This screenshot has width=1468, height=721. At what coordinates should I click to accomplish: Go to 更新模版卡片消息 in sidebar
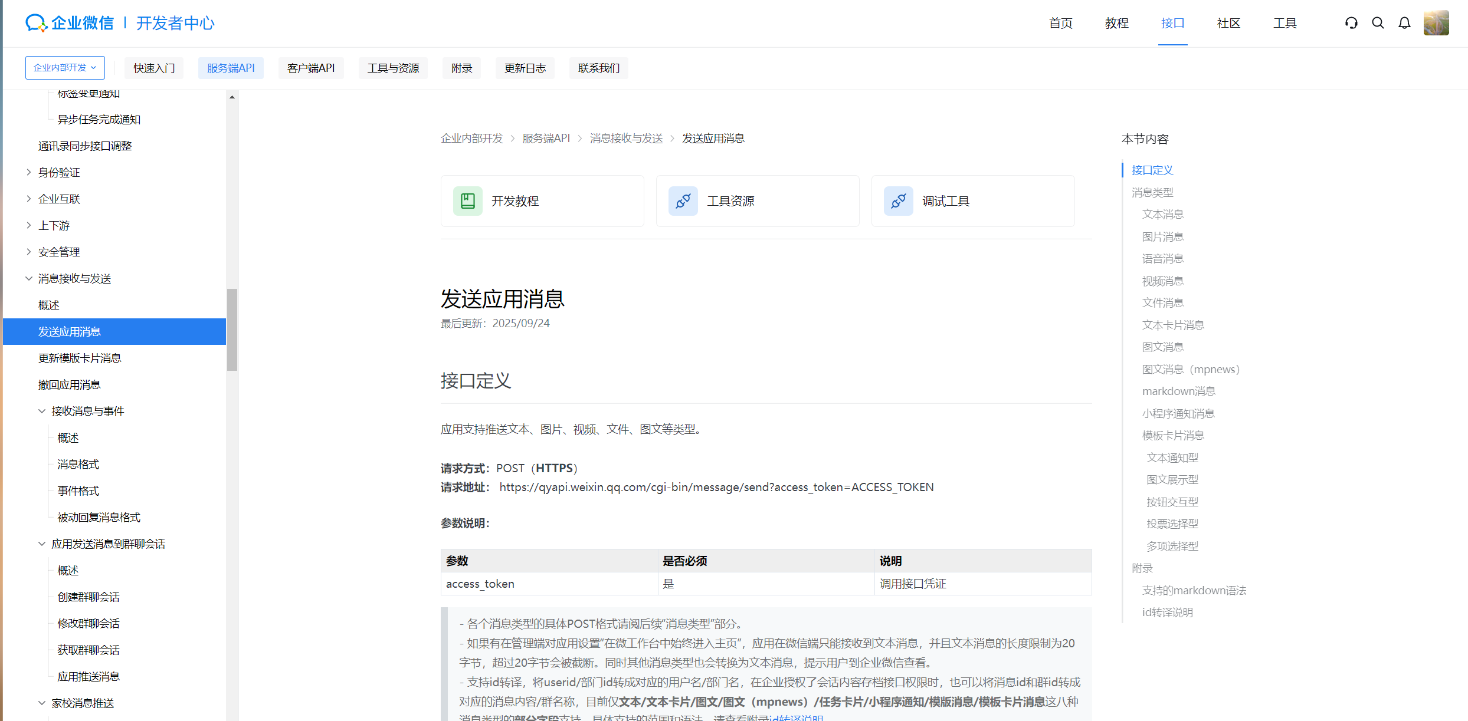coord(80,358)
